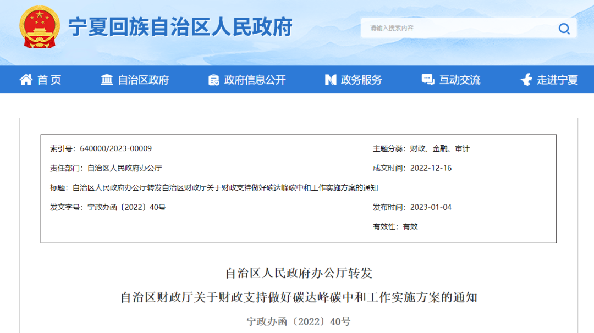Click the national emblem logo
Image resolution: width=594 pixels, height=333 pixels.
pos(40,27)
